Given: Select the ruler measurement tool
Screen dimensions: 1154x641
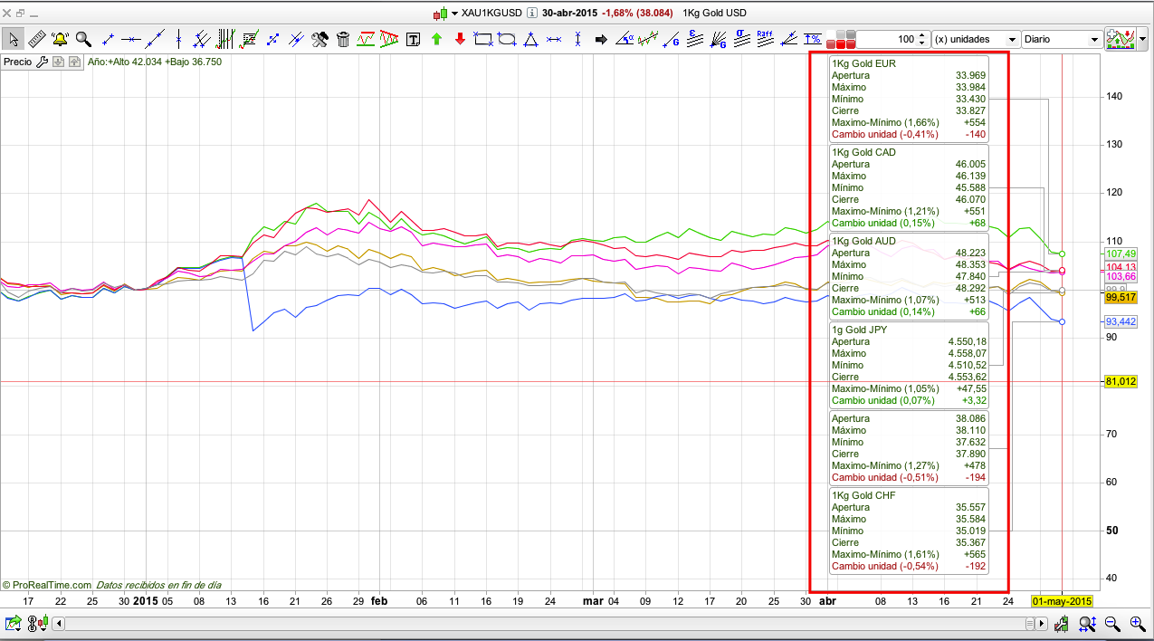Looking at the screenshot, I should [x=37, y=39].
